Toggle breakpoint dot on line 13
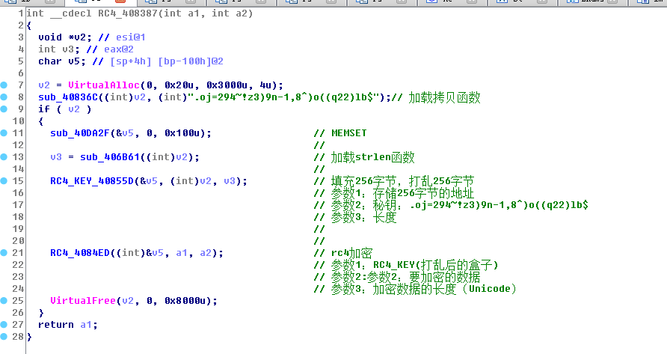This screenshot has width=667, height=354. click(4, 156)
